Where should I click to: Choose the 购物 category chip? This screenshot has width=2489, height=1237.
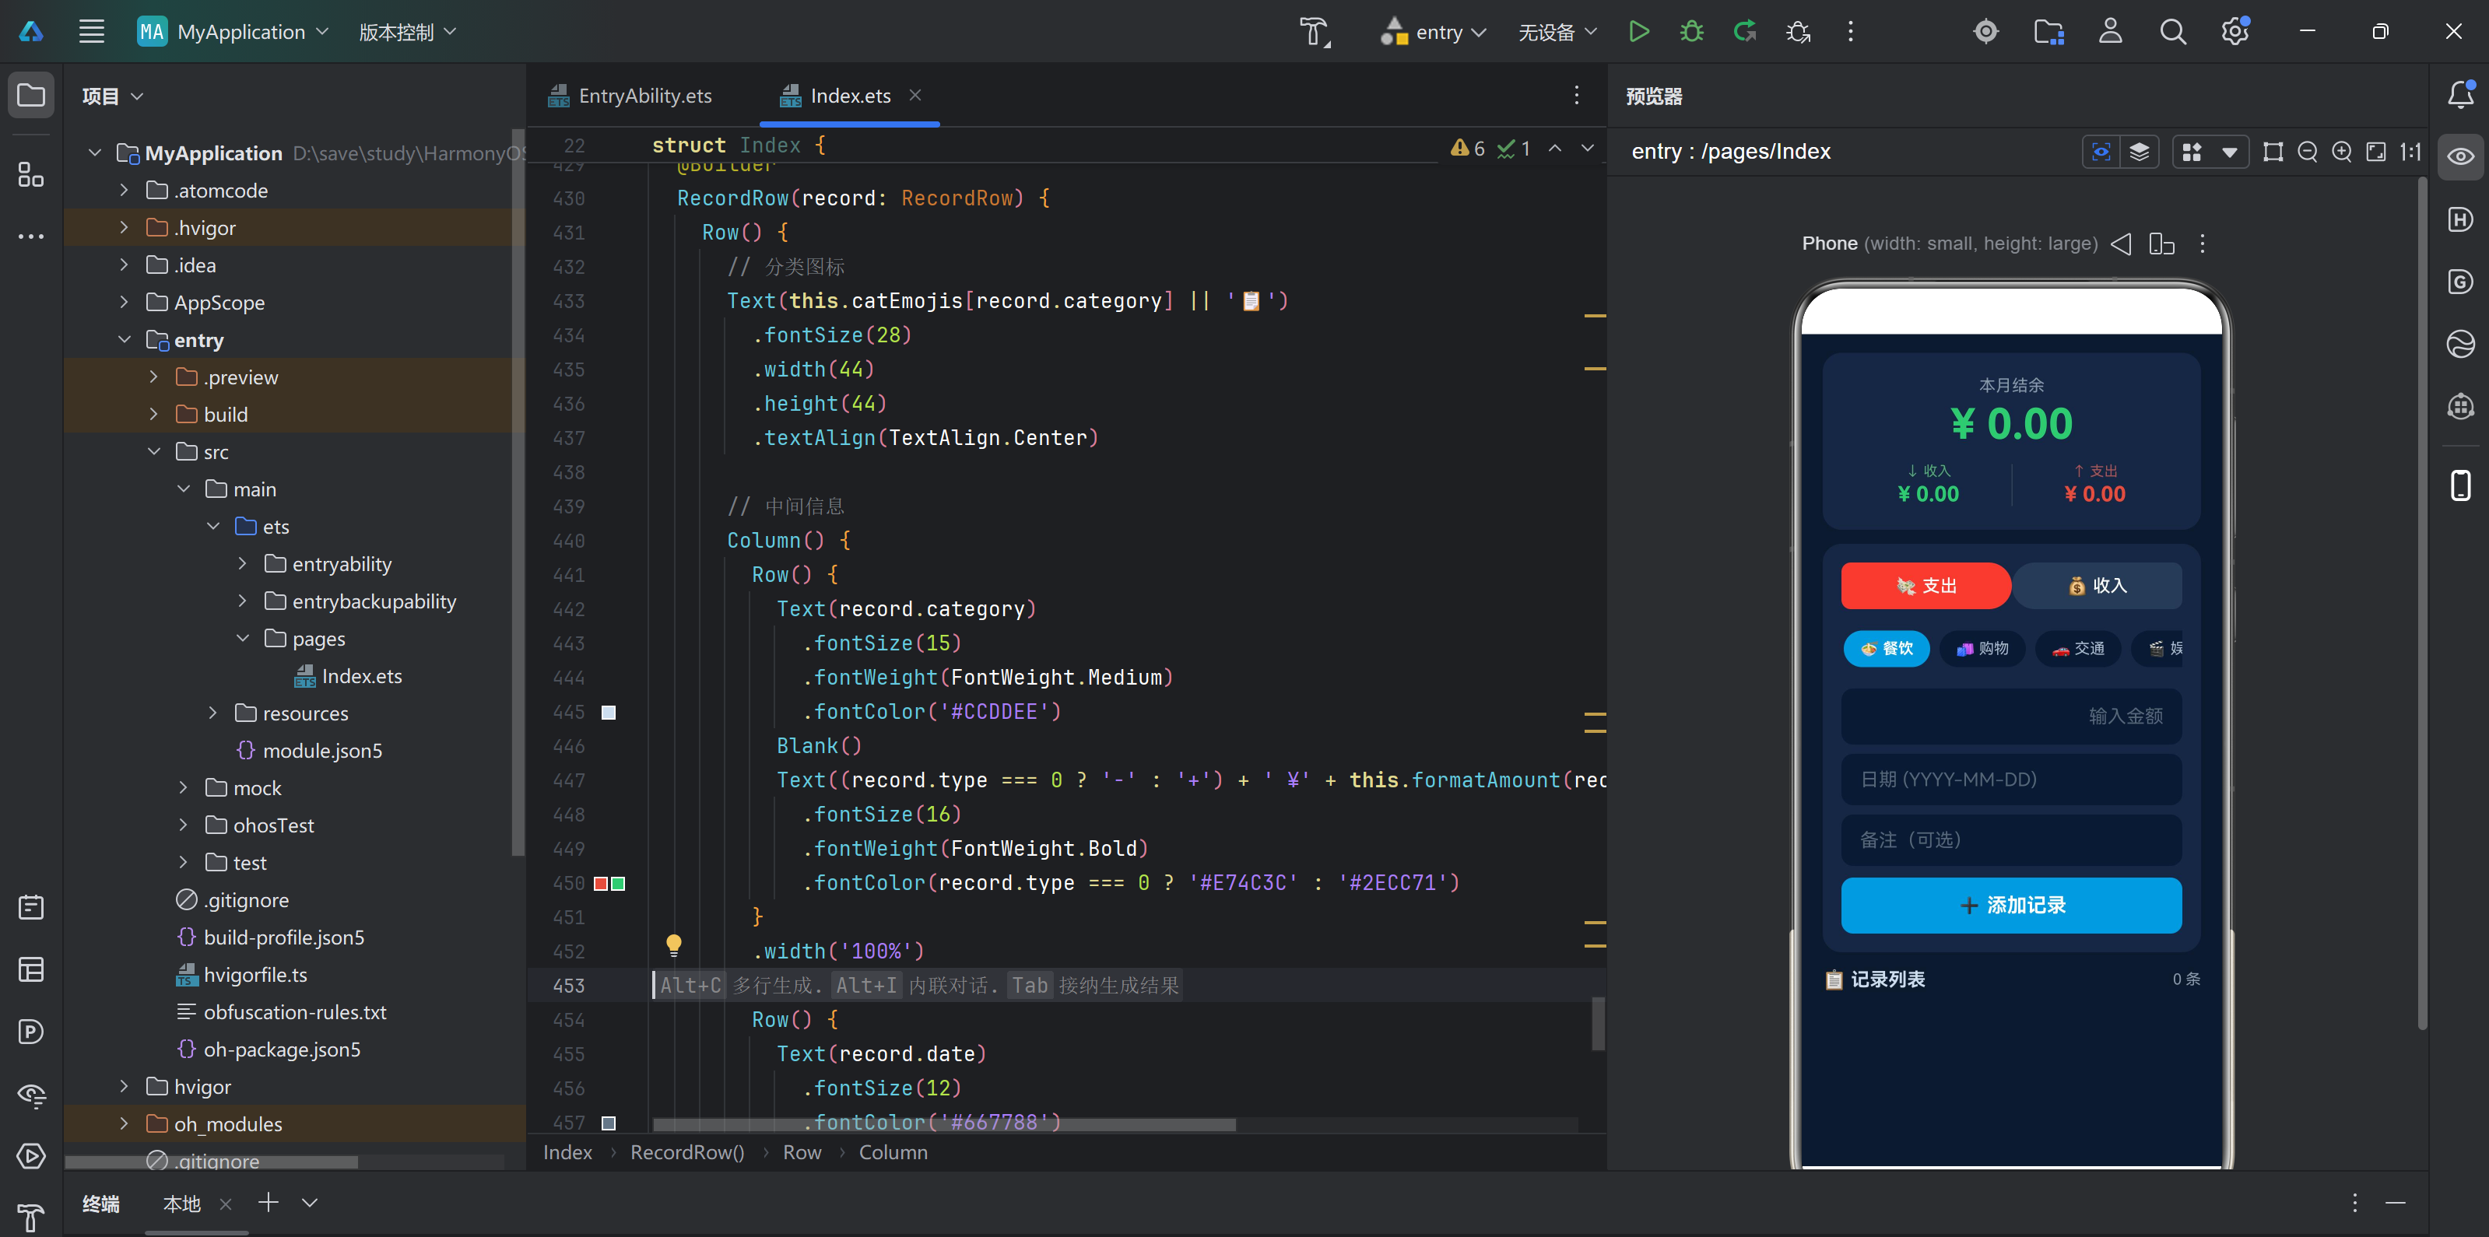click(x=1982, y=649)
